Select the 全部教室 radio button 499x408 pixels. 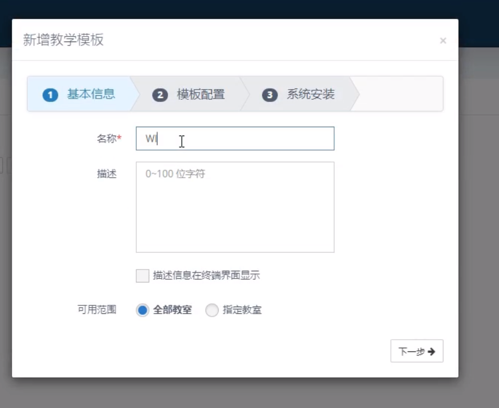143,310
